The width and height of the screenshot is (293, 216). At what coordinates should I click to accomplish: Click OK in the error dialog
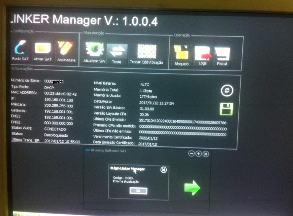pos(138,191)
